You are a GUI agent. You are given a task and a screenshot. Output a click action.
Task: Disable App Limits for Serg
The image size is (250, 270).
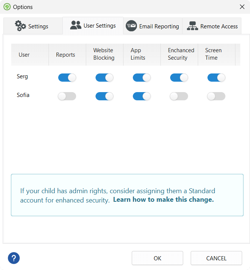(x=142, y=78)
